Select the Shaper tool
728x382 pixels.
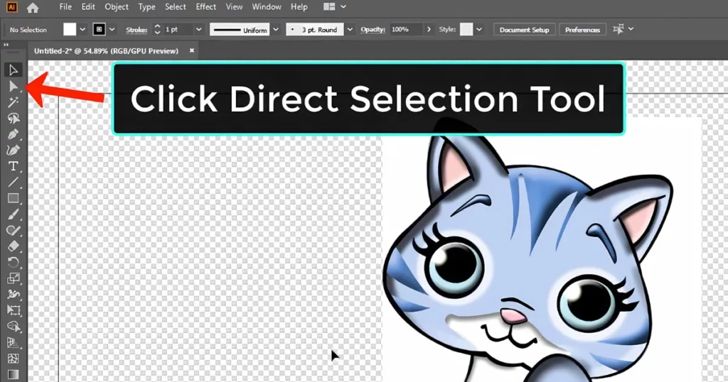(x=13, y=230)
